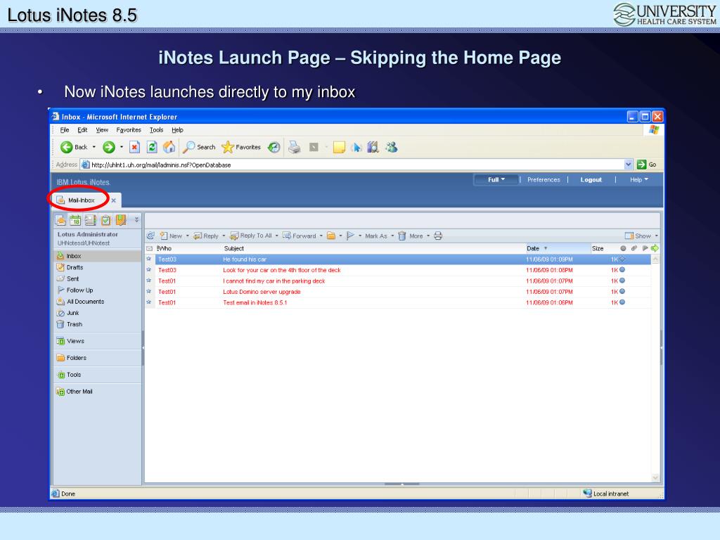Open the Messenger people icon

coord(391,147)
